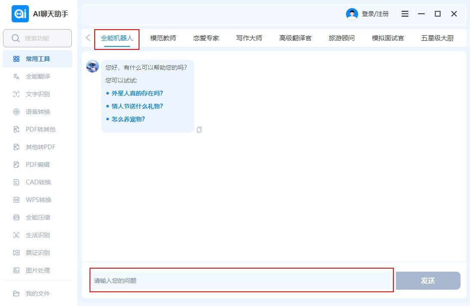Click the search magnifier icon
This screenshot has width=470, height=306.
click(x=15, y=38)
